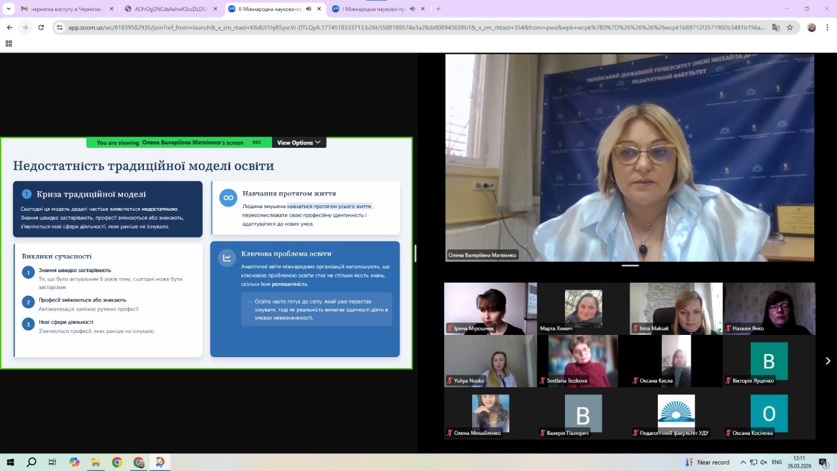
Task: Open a new browser tab
Action: [x=438, y=9]
